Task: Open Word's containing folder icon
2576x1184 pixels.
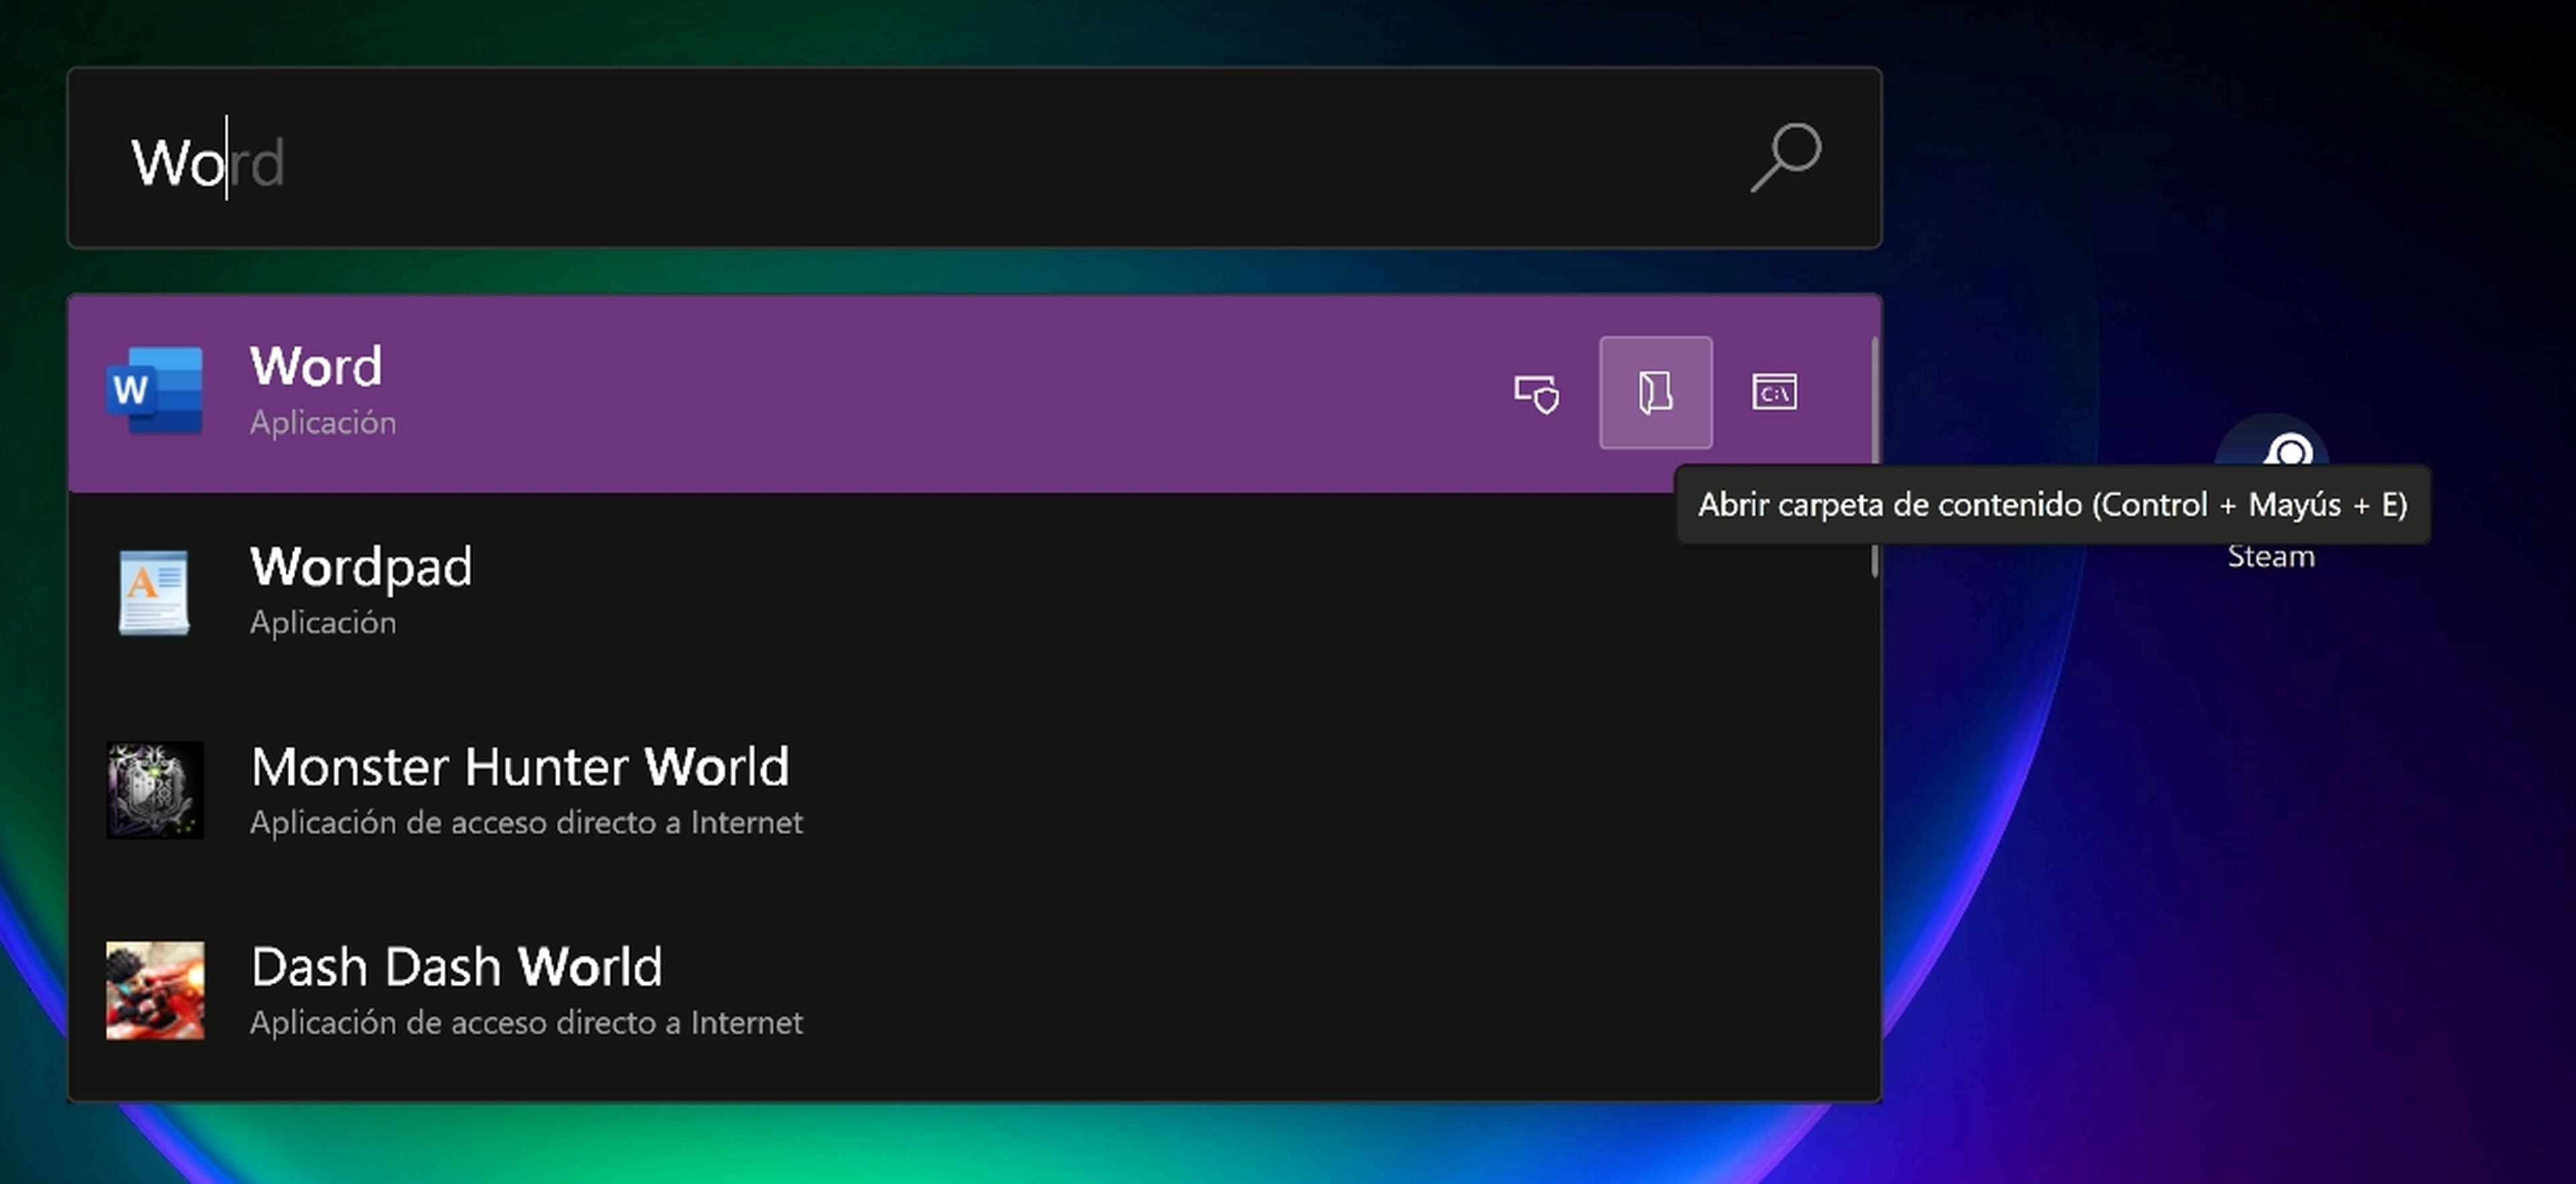Action: 1655,393
